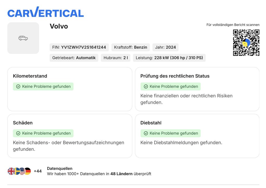Click the Hubraum: 2 l chip
Viewport: 266px width, 188px height.
(116, 58)
